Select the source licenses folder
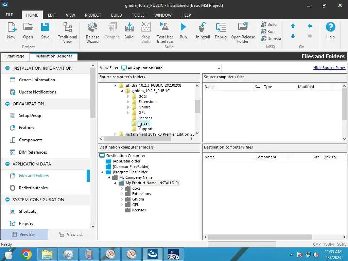The height and width of the screenshot is (261, 348). [x=145, y=118]
